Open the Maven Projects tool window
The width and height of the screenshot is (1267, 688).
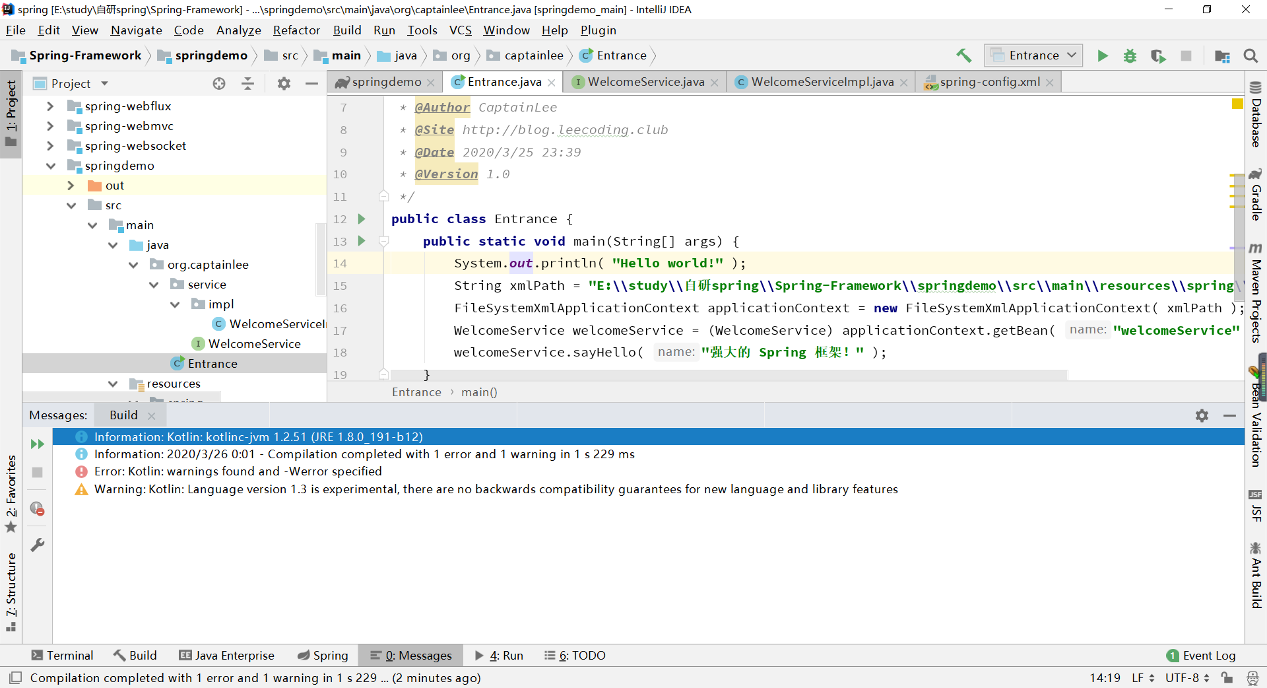1256,292
